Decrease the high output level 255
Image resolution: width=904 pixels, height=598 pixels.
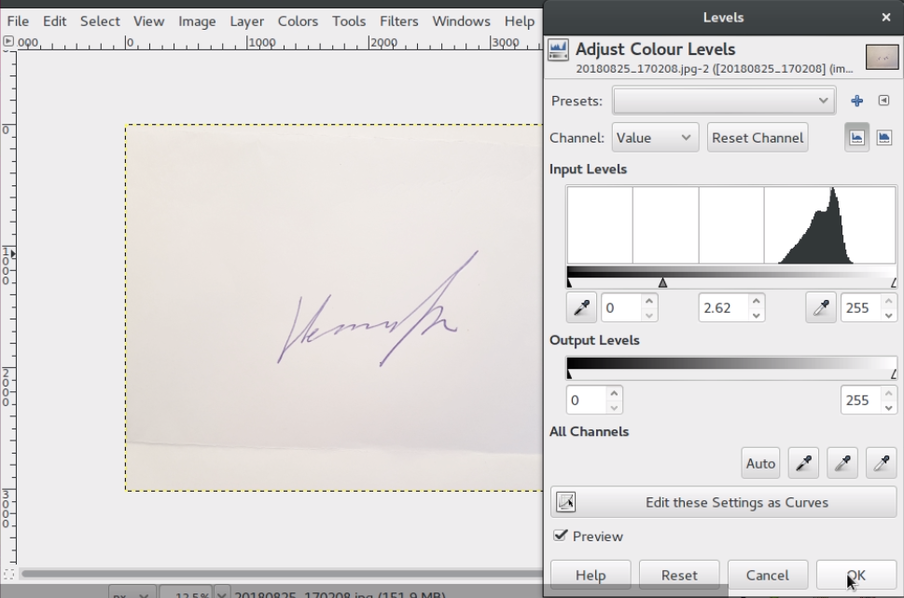[888, 407]
